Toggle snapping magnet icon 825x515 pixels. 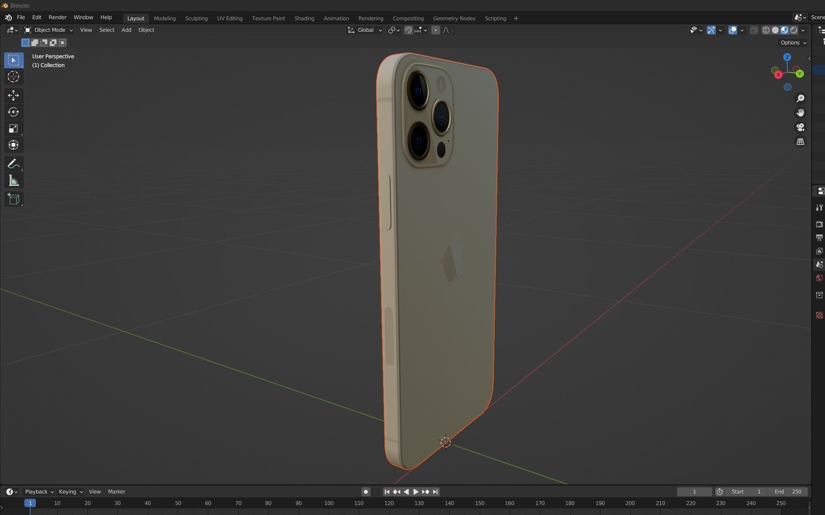pos(408,30)
